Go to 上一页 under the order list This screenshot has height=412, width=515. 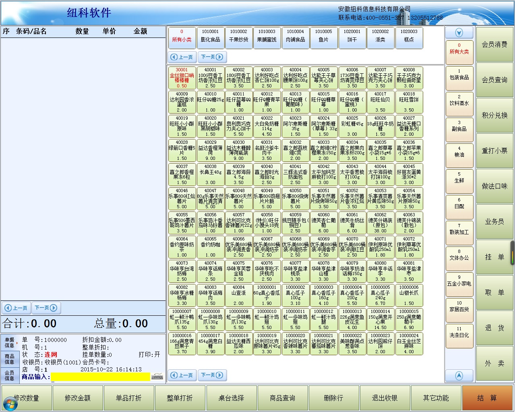point(16,308)
